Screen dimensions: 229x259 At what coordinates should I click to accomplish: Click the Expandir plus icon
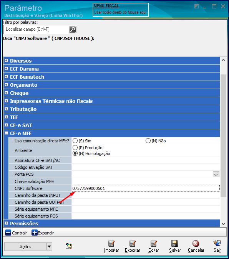point(35,233)
